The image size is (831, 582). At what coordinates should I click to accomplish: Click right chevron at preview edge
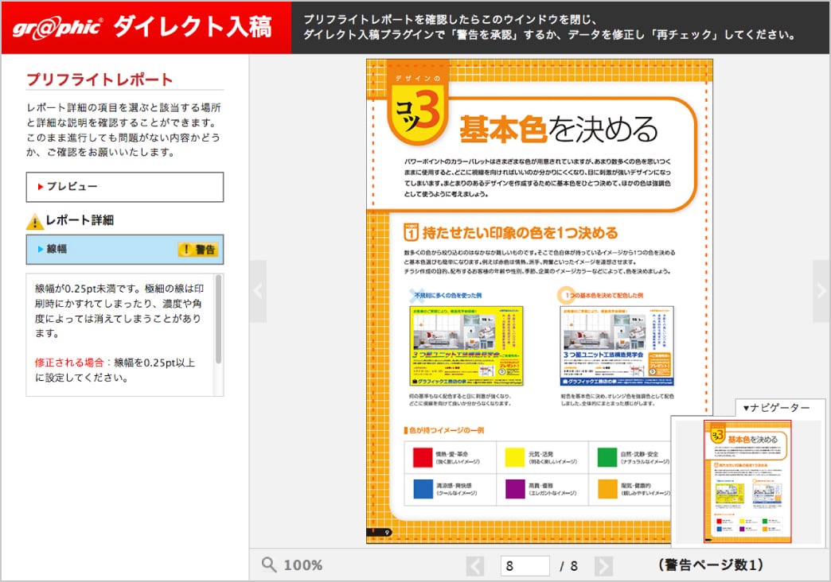coord(821,291)
